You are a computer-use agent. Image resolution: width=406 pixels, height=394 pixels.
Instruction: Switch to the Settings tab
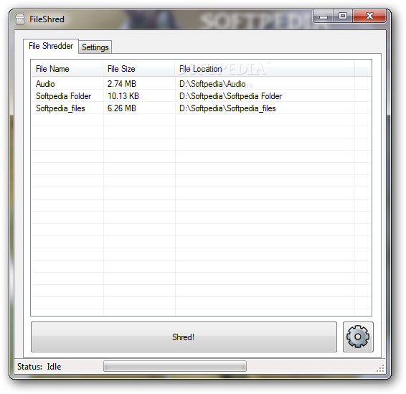pos(95,47)
